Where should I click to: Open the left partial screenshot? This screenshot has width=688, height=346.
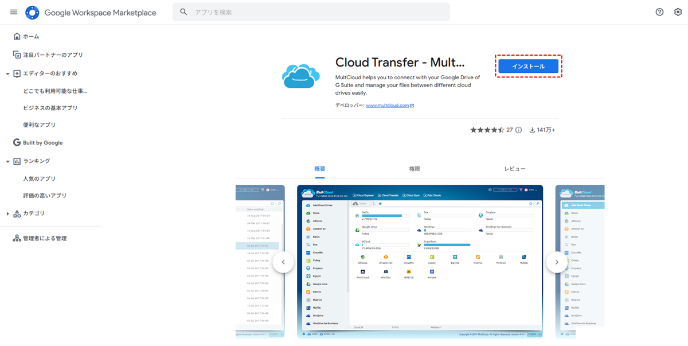click(260, 262)
